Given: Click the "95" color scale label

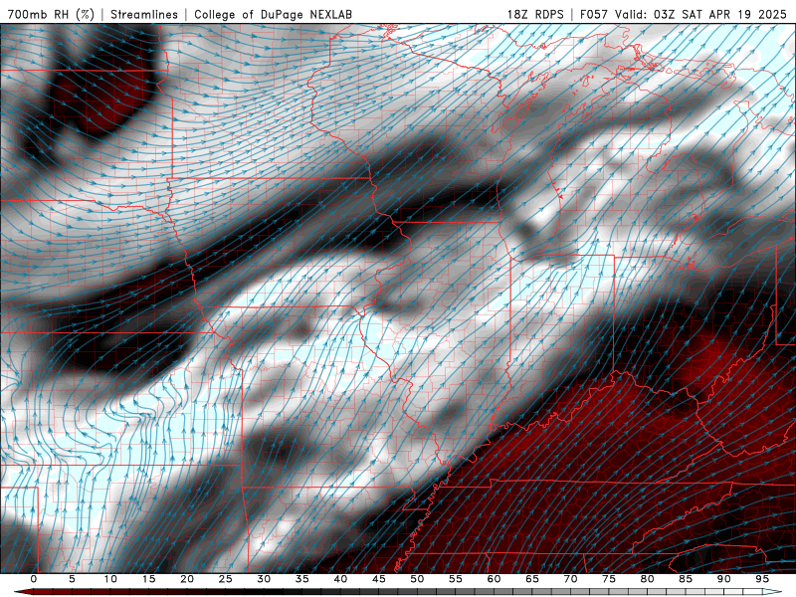Looking at the screenshot, I should [x=762, y=579].
